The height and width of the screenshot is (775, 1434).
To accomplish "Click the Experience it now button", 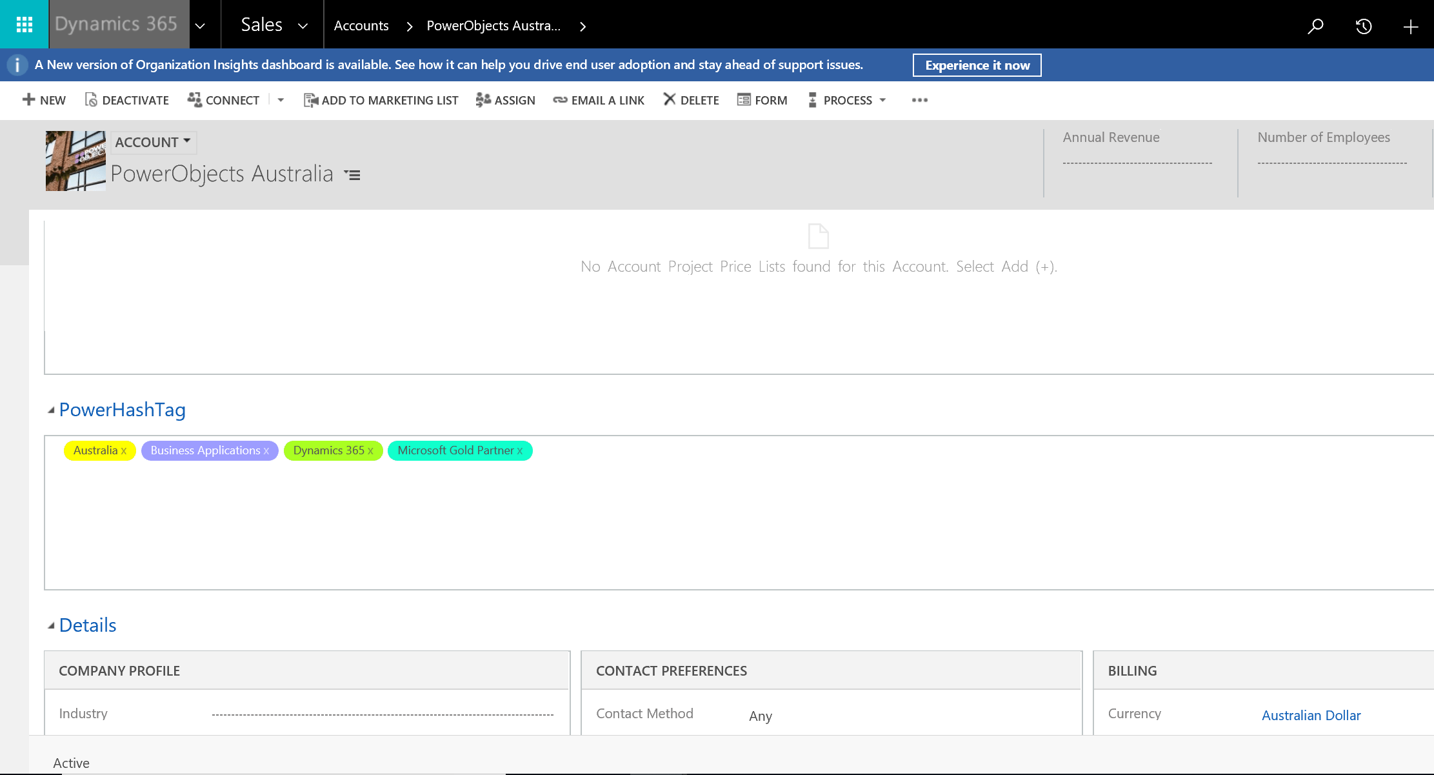I will [x=977, y=65].
